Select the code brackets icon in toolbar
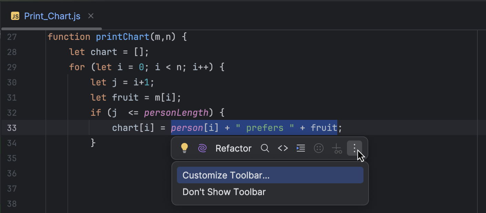 click(x=283, y=148)
